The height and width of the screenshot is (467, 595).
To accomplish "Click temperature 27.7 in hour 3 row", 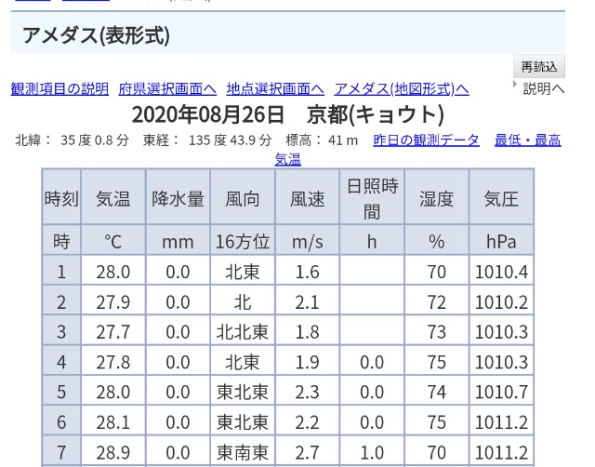I will click(x=113, y=330).
